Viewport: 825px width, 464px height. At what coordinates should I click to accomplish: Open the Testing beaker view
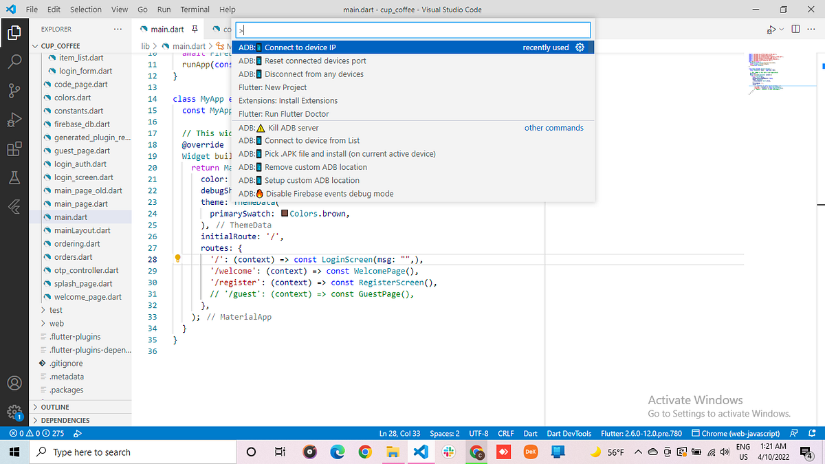tap(14, 178)
